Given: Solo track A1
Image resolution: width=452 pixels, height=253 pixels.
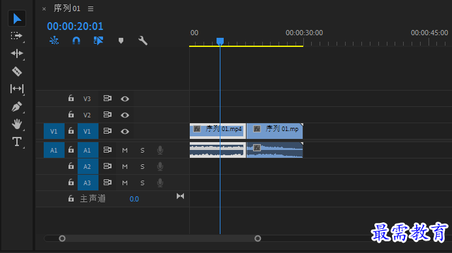Looking at the screenshot, I should pyautogui.click(x=142, y=150).
